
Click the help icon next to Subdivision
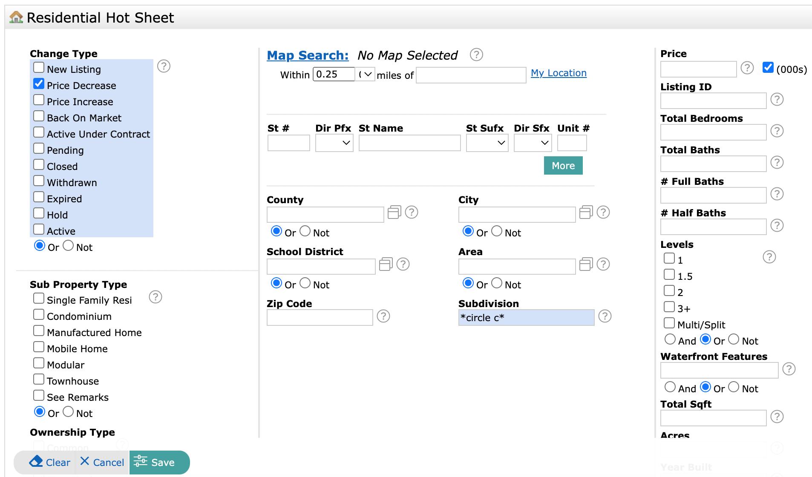605,316
